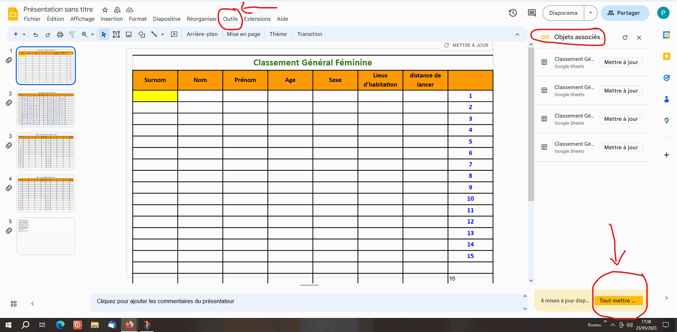Open the Diaporama dropdown arrow

[x=591, y=13]
